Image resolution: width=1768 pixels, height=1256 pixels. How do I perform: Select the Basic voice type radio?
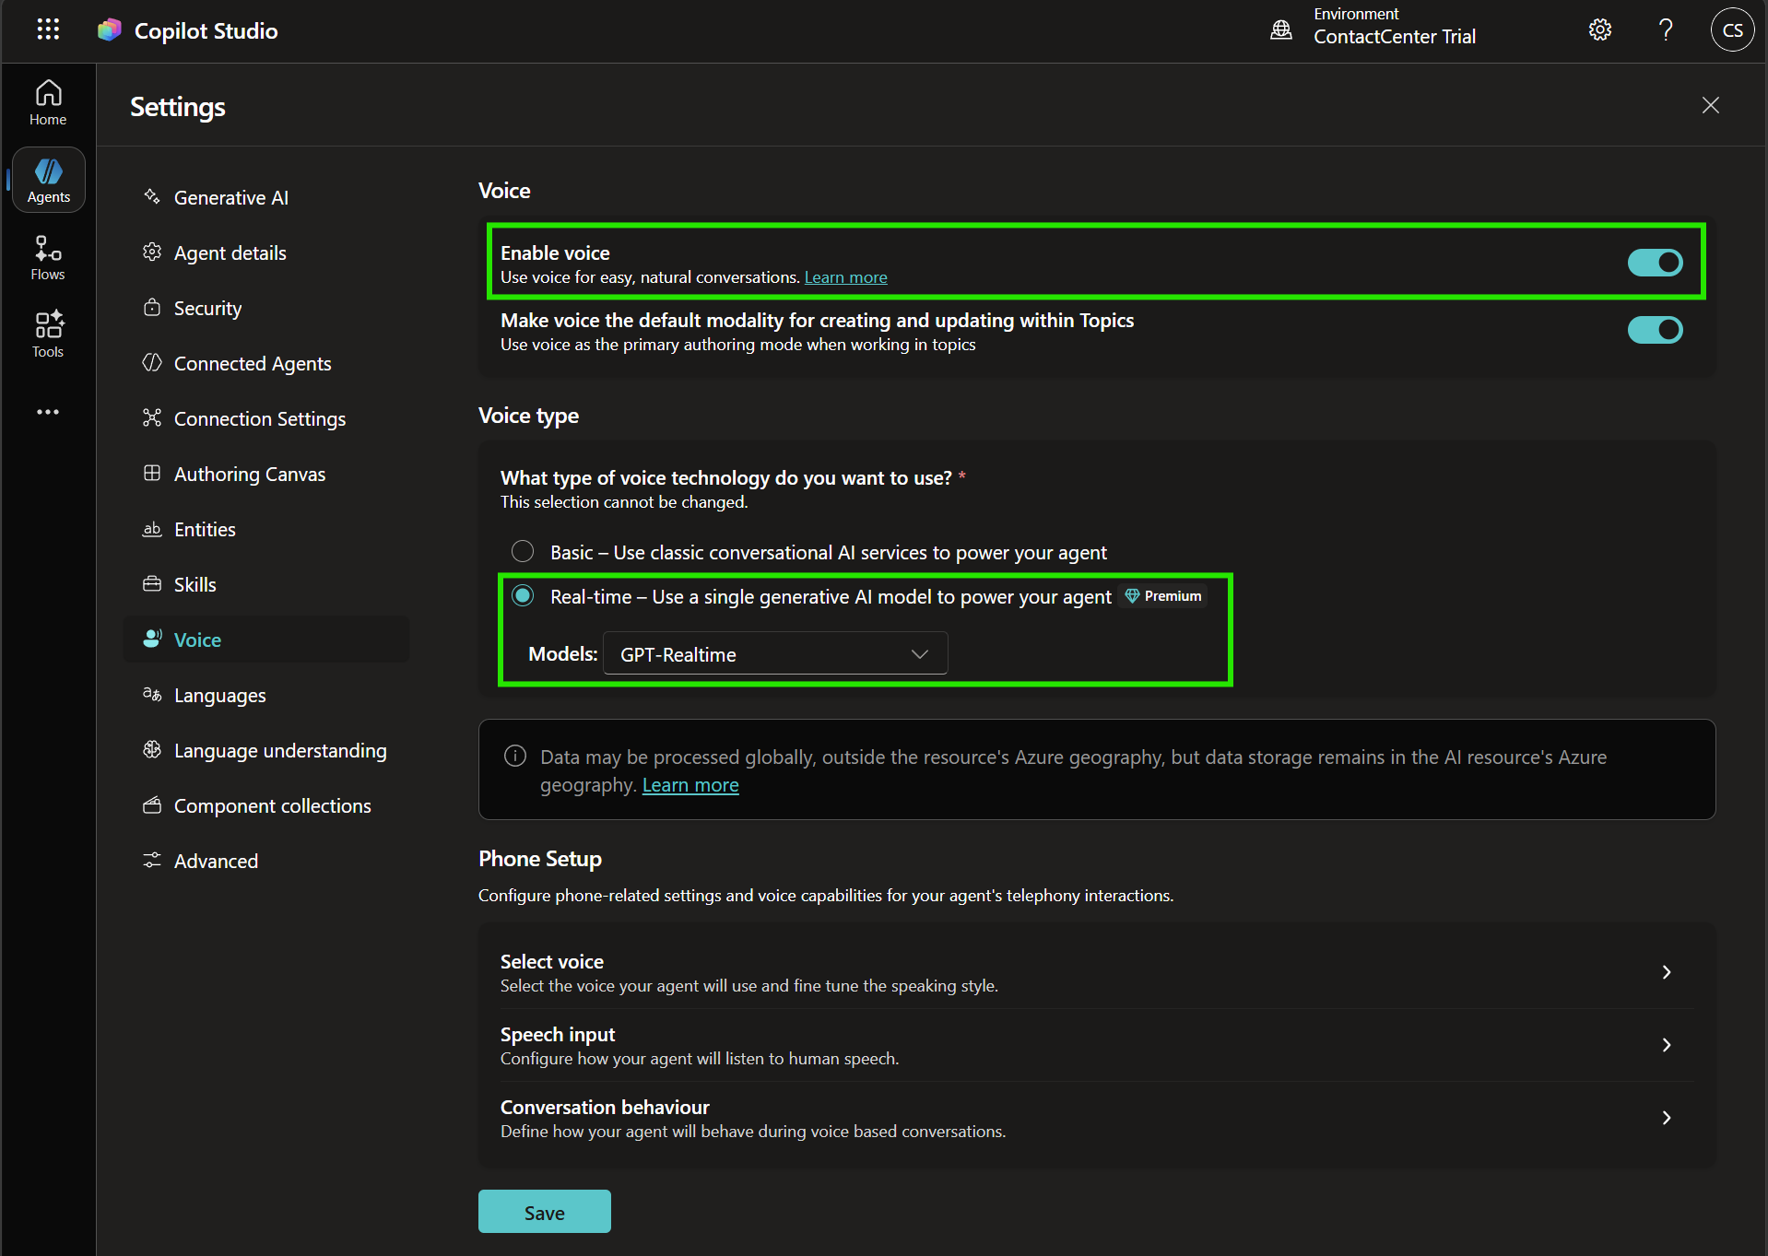[x=523, y=551]
